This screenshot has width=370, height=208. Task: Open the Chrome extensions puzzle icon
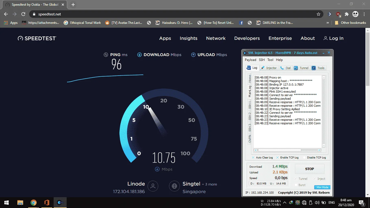pos(346,14)
